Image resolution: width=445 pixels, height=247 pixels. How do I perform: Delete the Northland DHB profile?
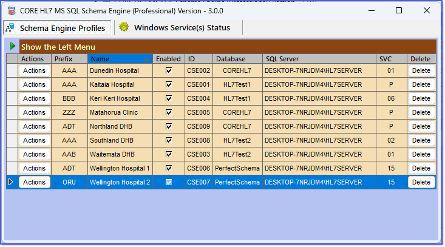point(421,126)
